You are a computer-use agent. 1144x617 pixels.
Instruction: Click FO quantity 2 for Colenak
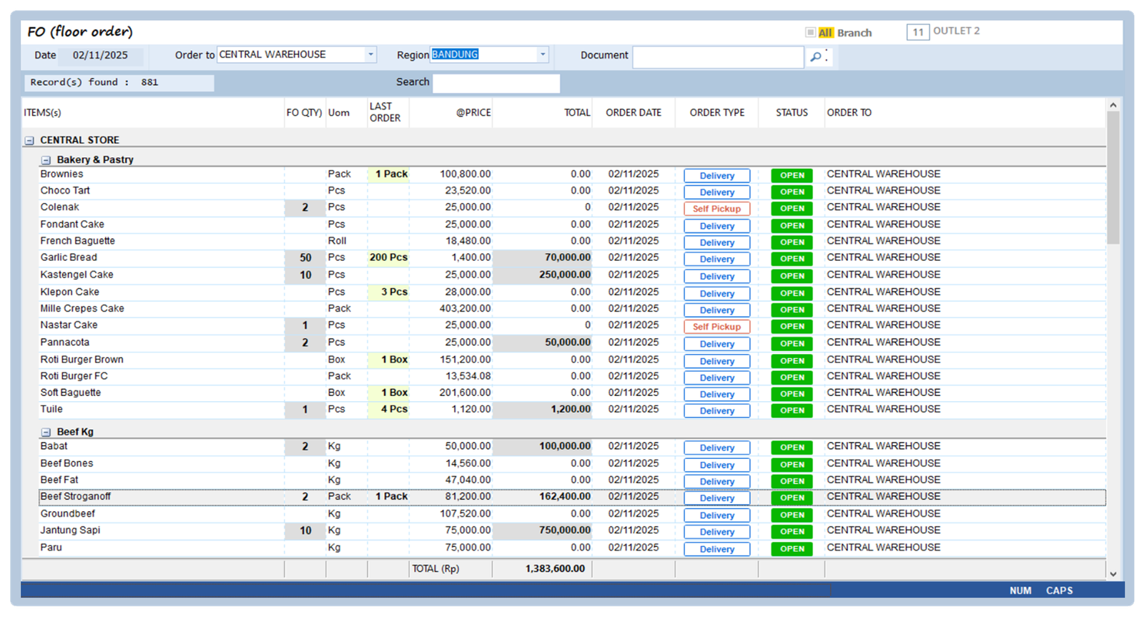(x=305, y=207)
